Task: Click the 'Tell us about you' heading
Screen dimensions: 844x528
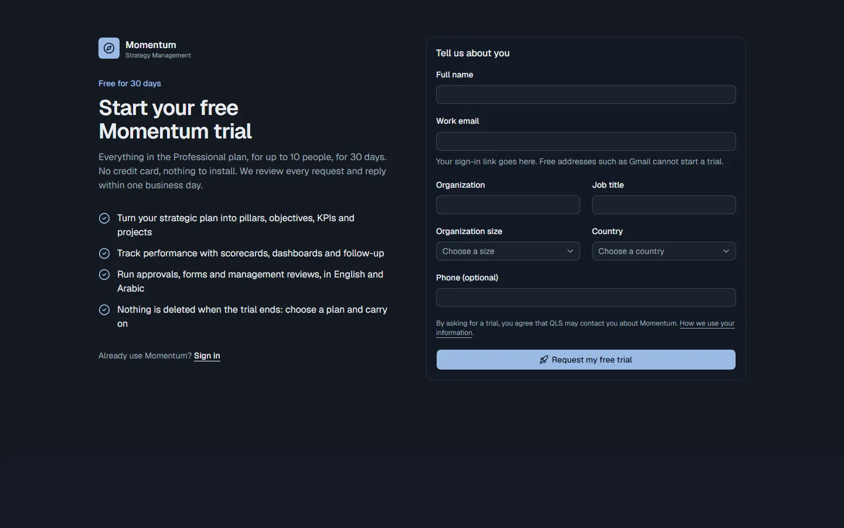Action: pyautogui.click(x=473, y=53)
